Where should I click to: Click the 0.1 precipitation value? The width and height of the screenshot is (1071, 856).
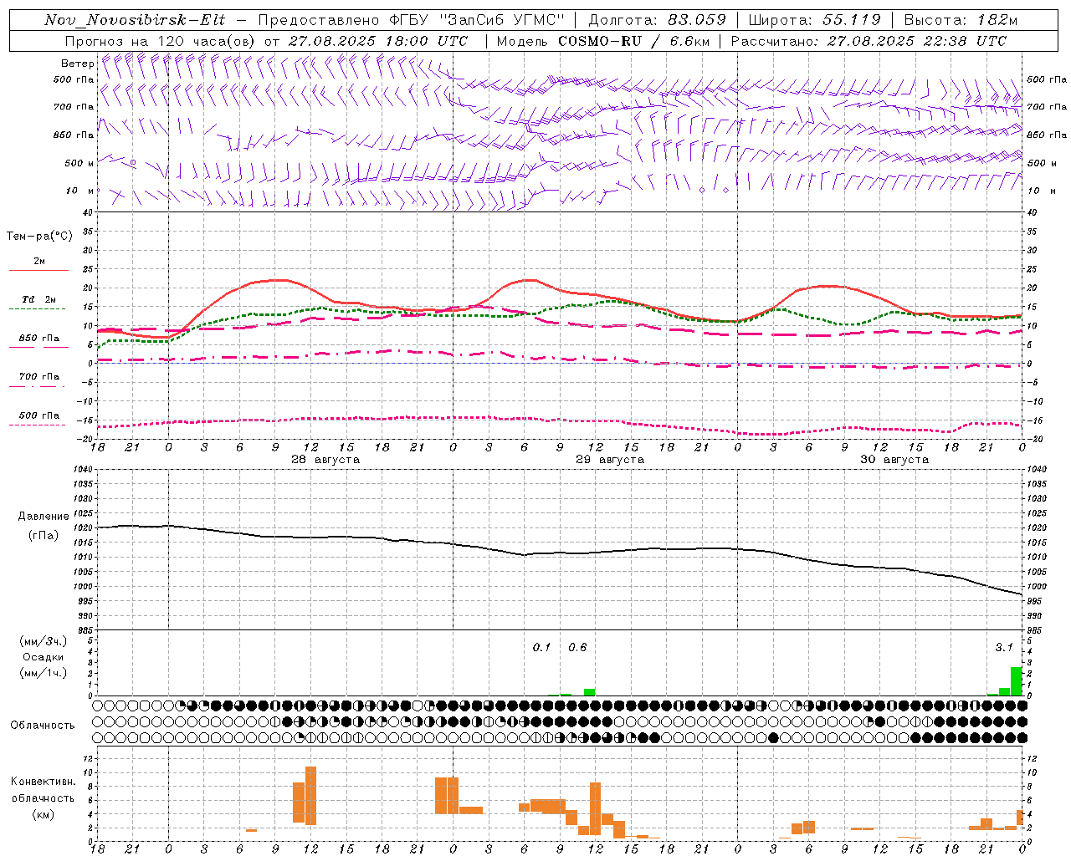point(542,647)
